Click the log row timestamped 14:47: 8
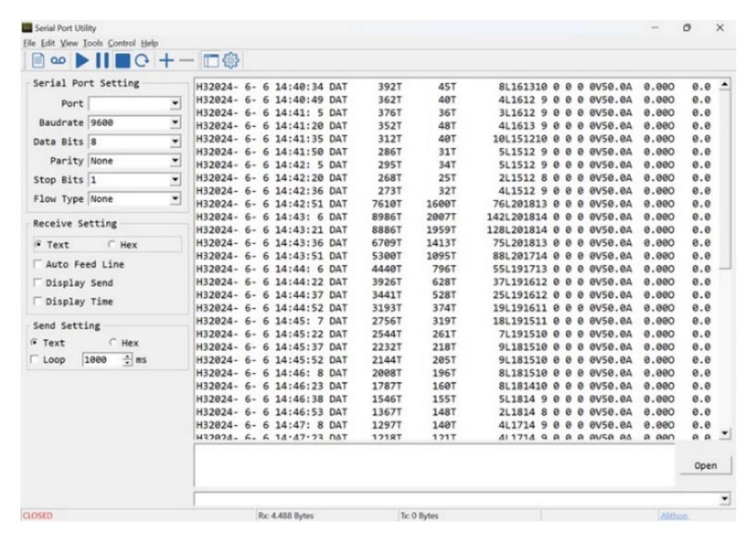Image resolution: width=754 pixels, height=543 pixels. click(x=453, y=425)
